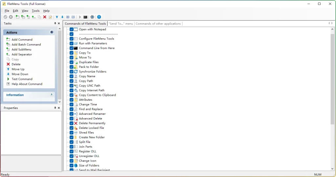Click the blue Move Down arrow in toolbar
This screenshot has width=336, height=177.
click(x=62, y=17)
